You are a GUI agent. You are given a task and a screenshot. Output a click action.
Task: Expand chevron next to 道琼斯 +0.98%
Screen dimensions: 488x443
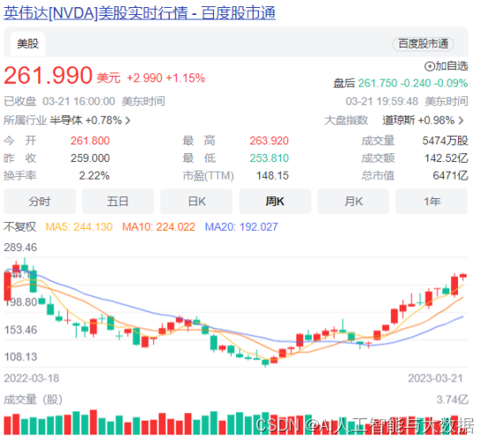click(x=462, y=121)
